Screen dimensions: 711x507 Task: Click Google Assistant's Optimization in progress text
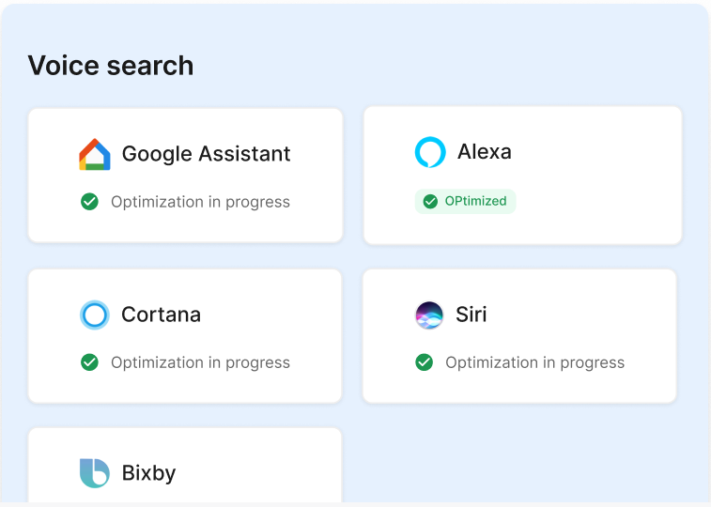click(200, 202)
